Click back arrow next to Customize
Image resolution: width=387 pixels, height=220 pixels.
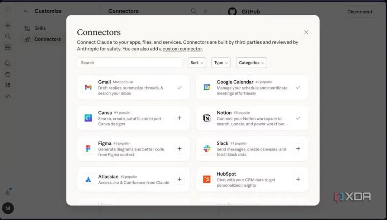coord(27,11)
